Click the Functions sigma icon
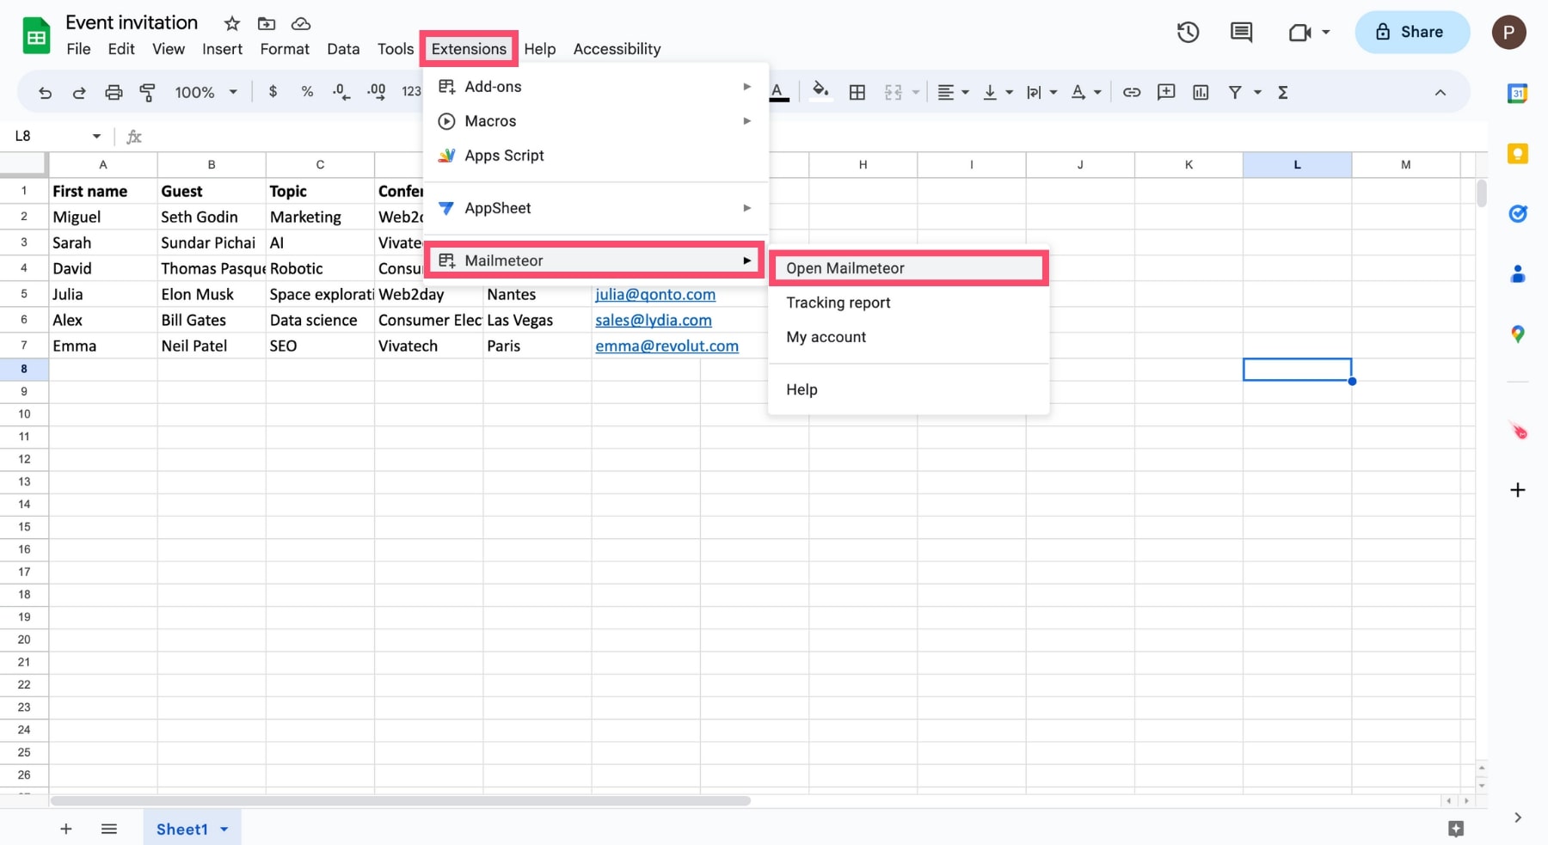 (1282, 92)
